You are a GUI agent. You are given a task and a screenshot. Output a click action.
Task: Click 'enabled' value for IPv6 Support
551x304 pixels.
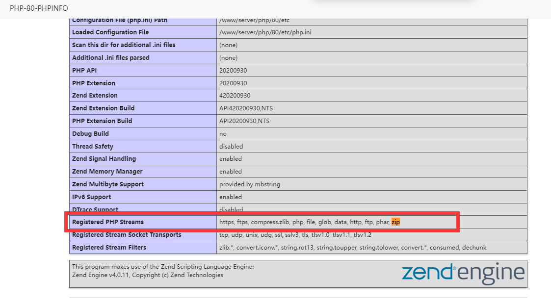[231, 197]
